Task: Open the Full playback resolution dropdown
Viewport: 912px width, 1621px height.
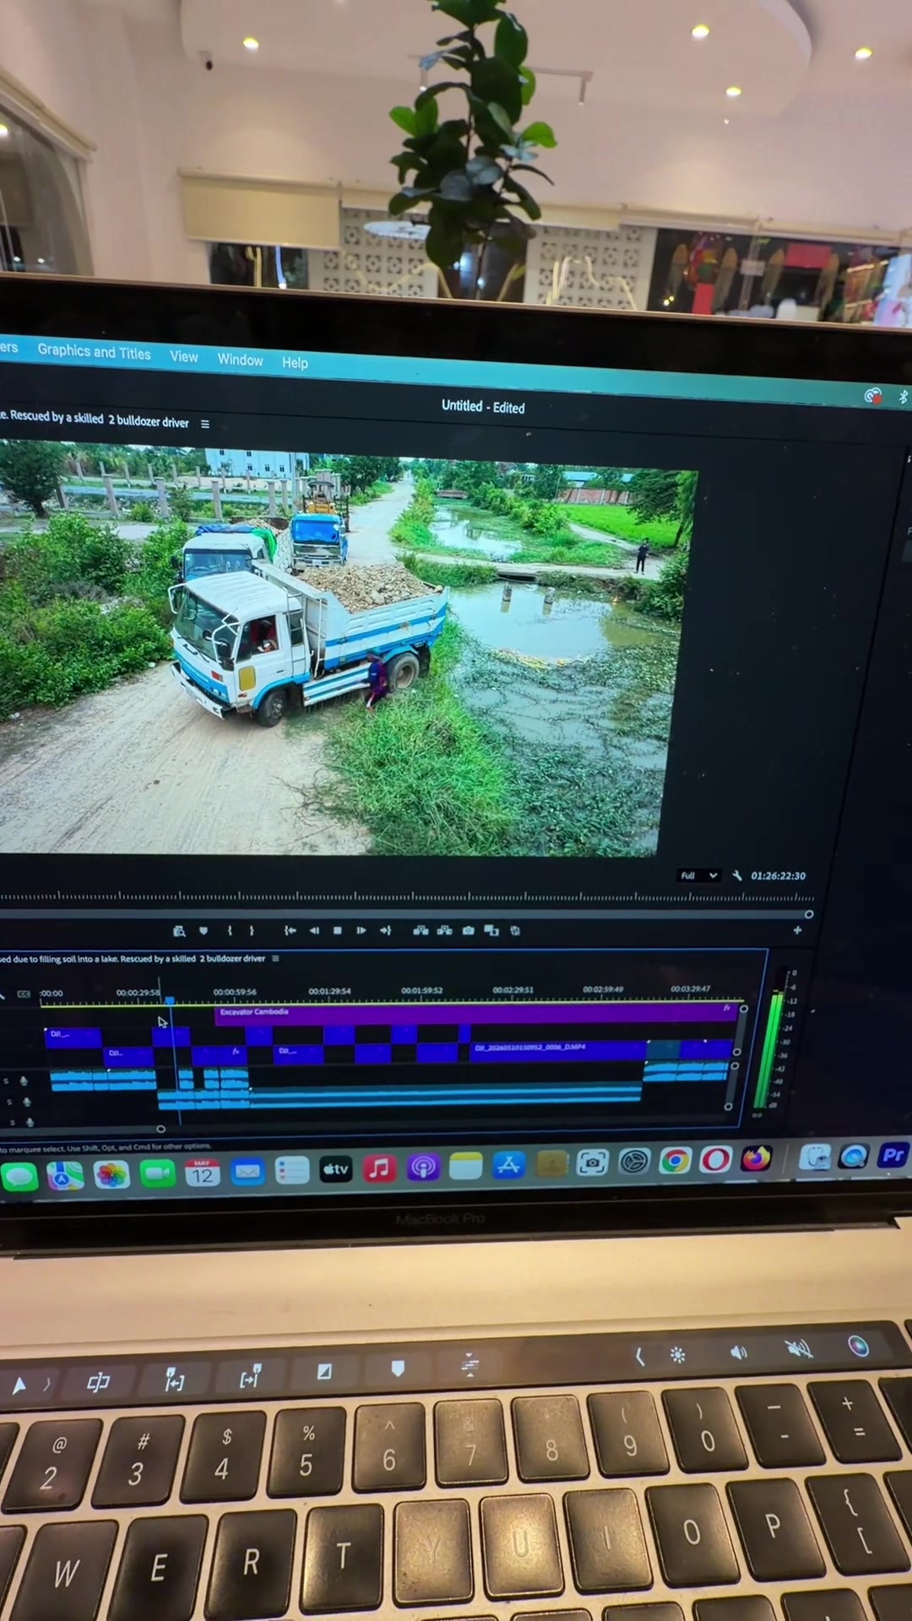Action: 699,876
